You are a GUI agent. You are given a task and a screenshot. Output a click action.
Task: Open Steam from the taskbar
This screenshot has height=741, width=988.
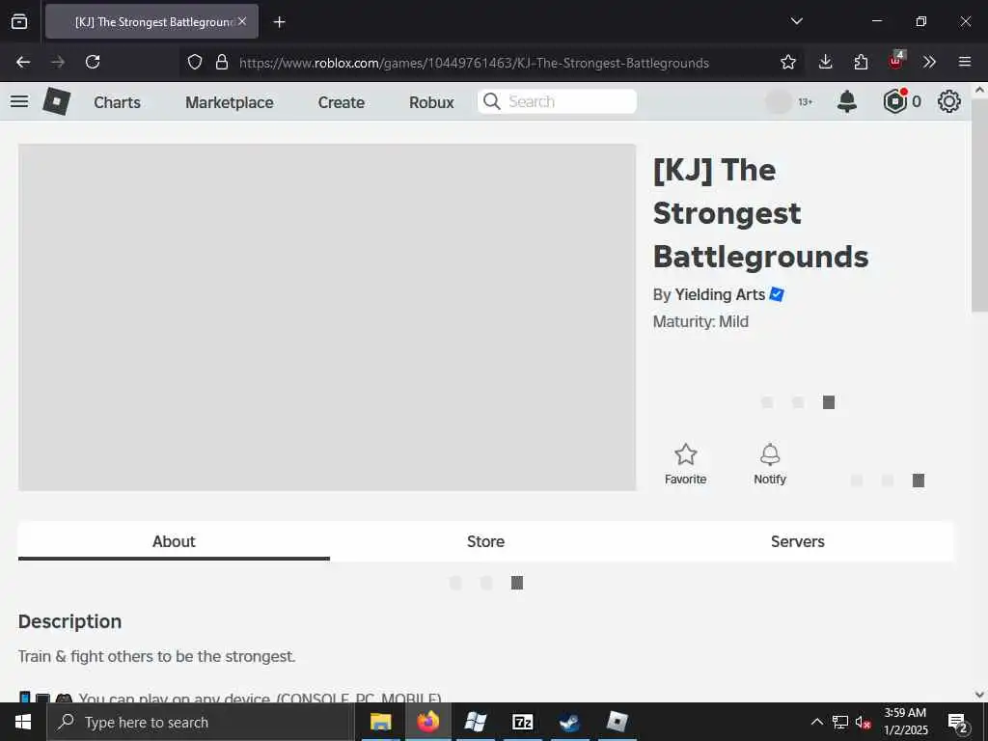point(569,722)
